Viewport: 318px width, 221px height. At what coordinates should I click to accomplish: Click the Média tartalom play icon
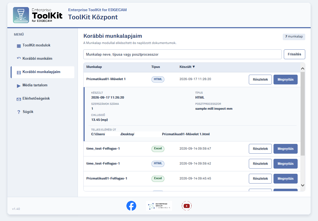[19, 86]
